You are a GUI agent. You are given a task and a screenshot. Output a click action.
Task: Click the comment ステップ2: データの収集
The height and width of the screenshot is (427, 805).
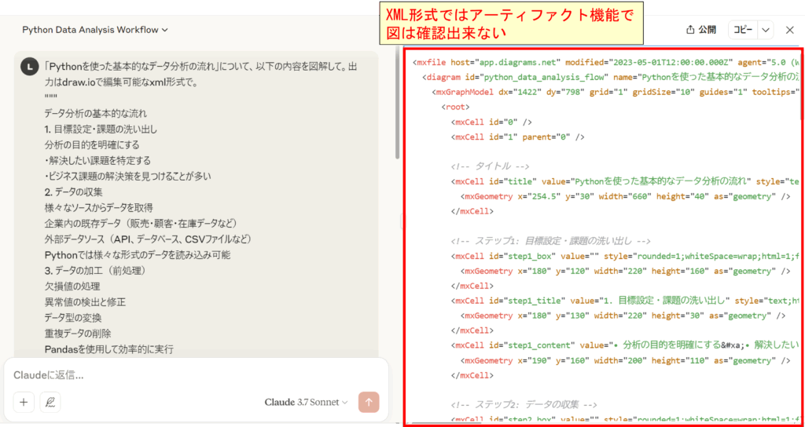tap(525, 404)
